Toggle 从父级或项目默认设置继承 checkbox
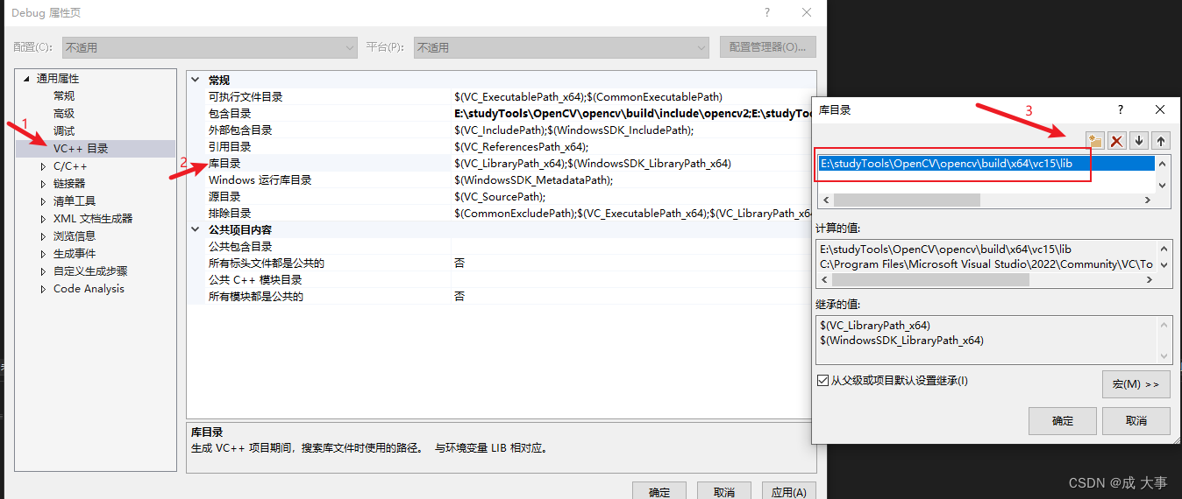Viewport: 1182px width, 499px height. pos(822,381)
